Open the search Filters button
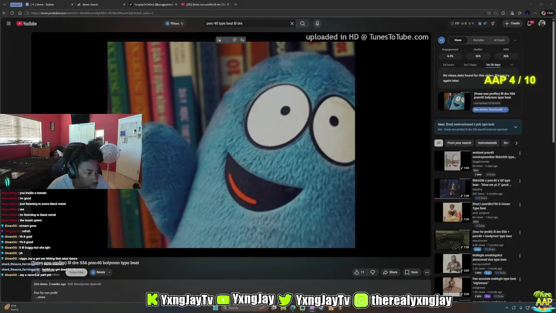556x313 pixels. [175, 23]
